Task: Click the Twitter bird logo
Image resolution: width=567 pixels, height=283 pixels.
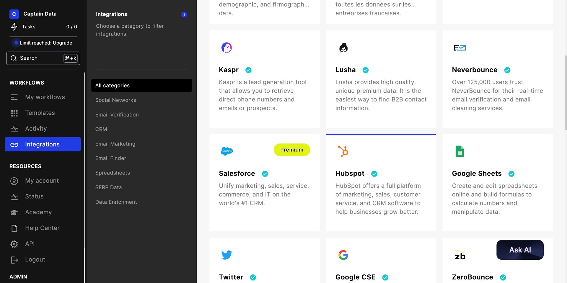Action: tap(227, 255)
